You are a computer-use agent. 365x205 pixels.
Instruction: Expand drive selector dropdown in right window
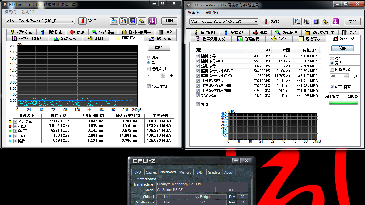(256, 22)
